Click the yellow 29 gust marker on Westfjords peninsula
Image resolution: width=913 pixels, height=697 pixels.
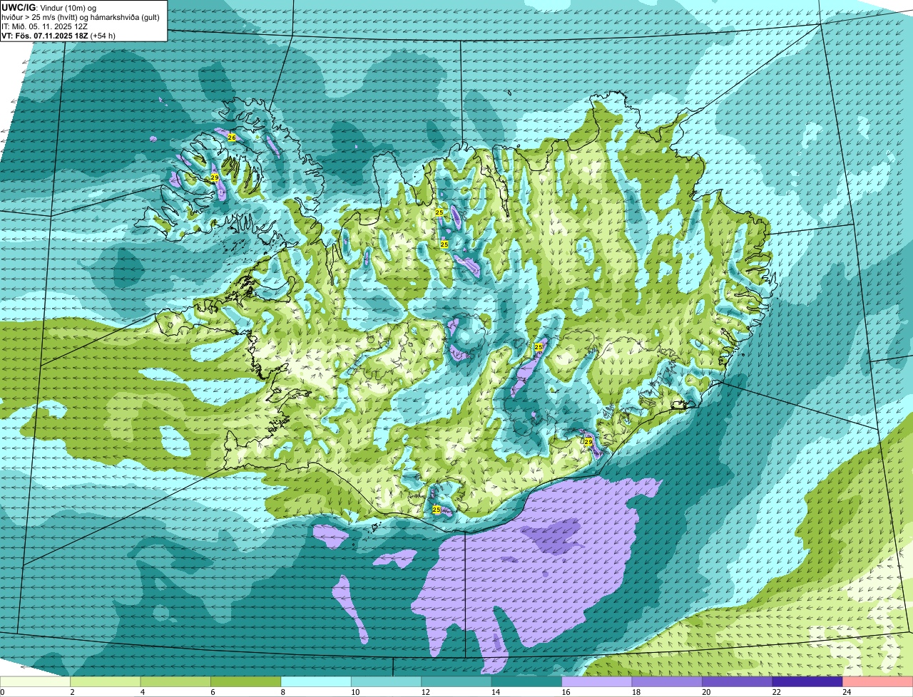click(x=214, y=177)
